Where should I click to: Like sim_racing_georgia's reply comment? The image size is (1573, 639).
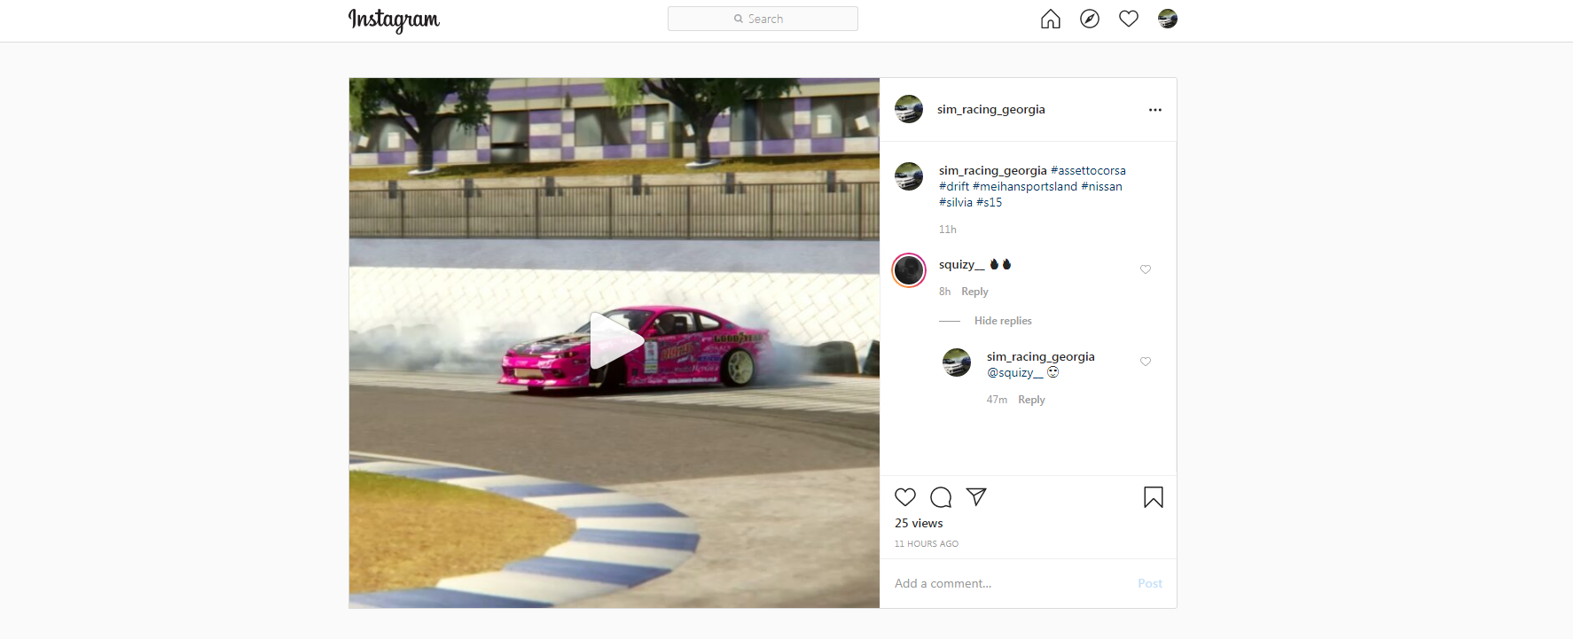(1146, 362)
